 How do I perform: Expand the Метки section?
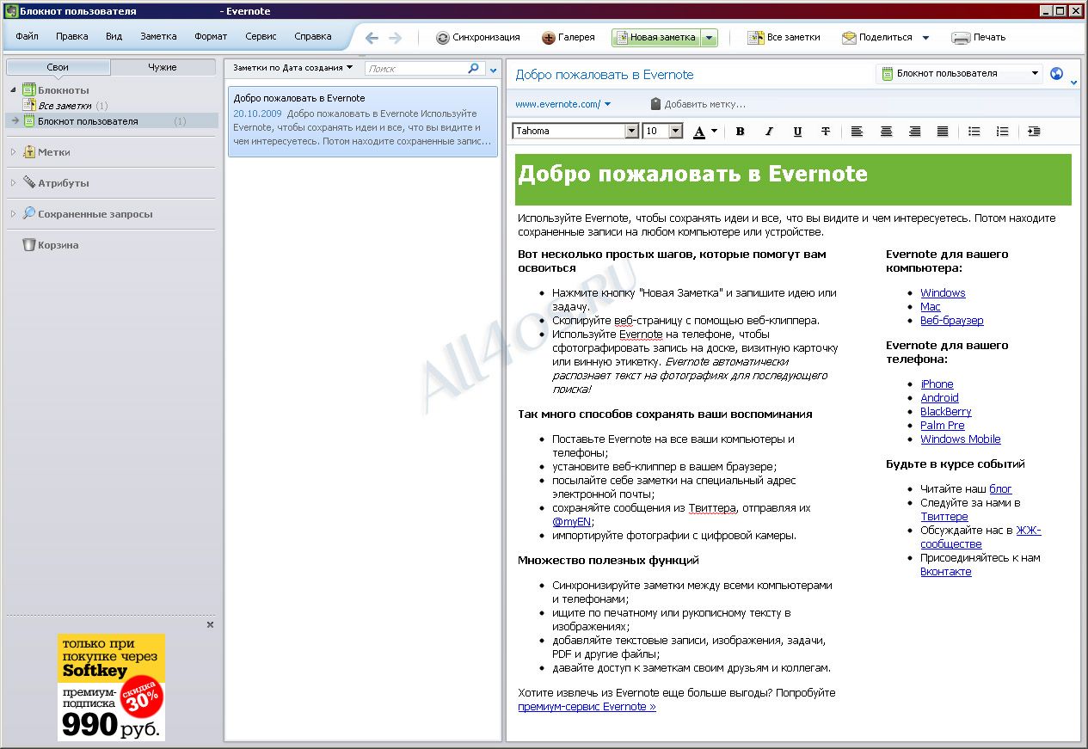(13, 152)
